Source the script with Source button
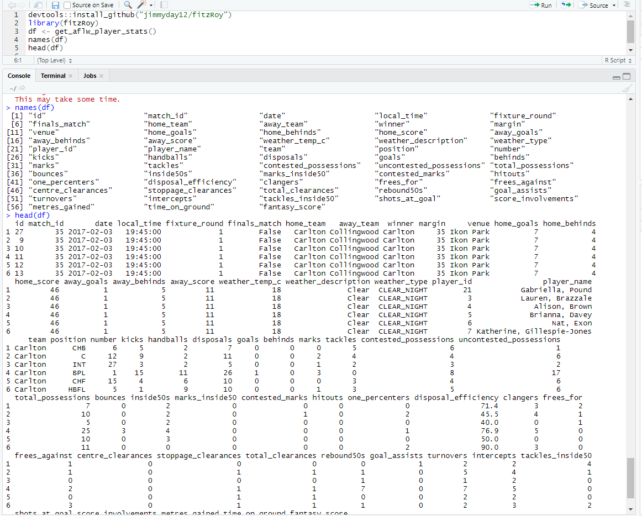The height and width of the screenshot is (516, 642). pos(593,5)
